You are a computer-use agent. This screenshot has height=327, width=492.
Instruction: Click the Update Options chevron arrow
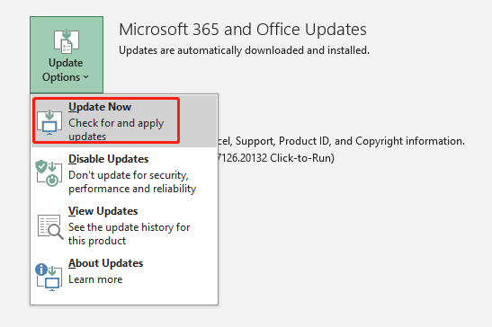coord(86,77)
